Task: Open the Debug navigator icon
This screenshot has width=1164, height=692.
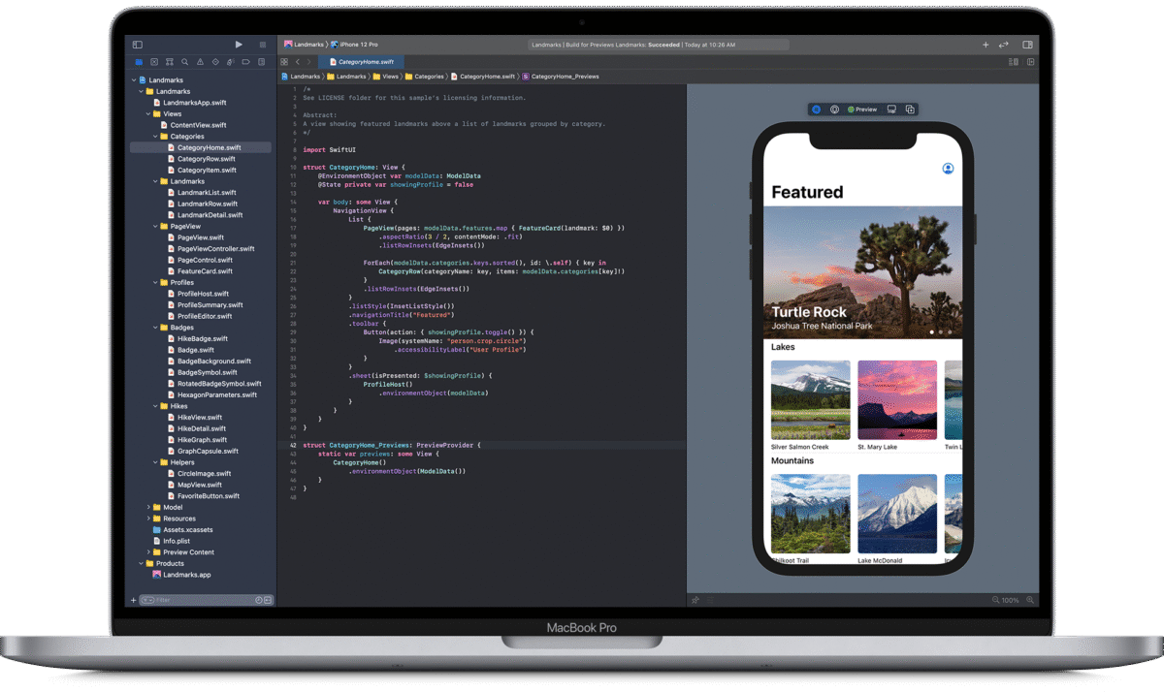Action: (x=231, y=62)
